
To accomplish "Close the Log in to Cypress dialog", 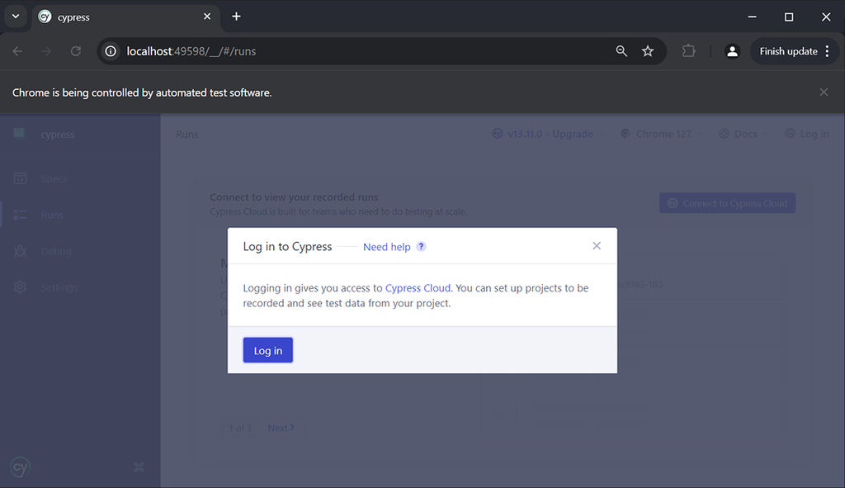I will 597,246.
